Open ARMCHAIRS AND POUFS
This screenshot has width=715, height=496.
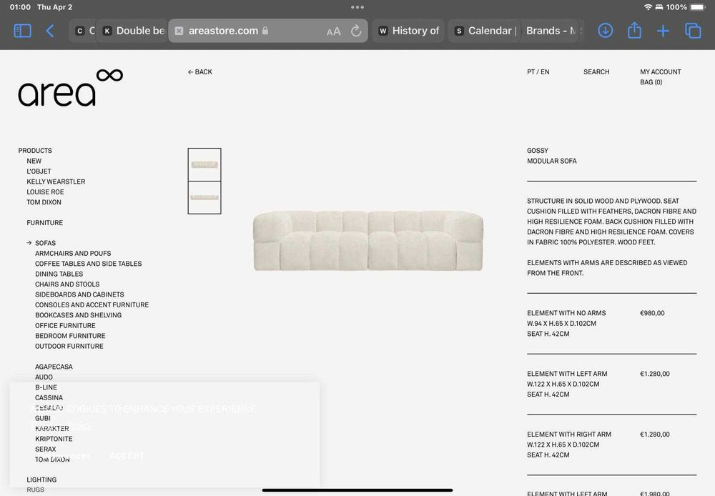pyautogui.click(x=73, y=254)
